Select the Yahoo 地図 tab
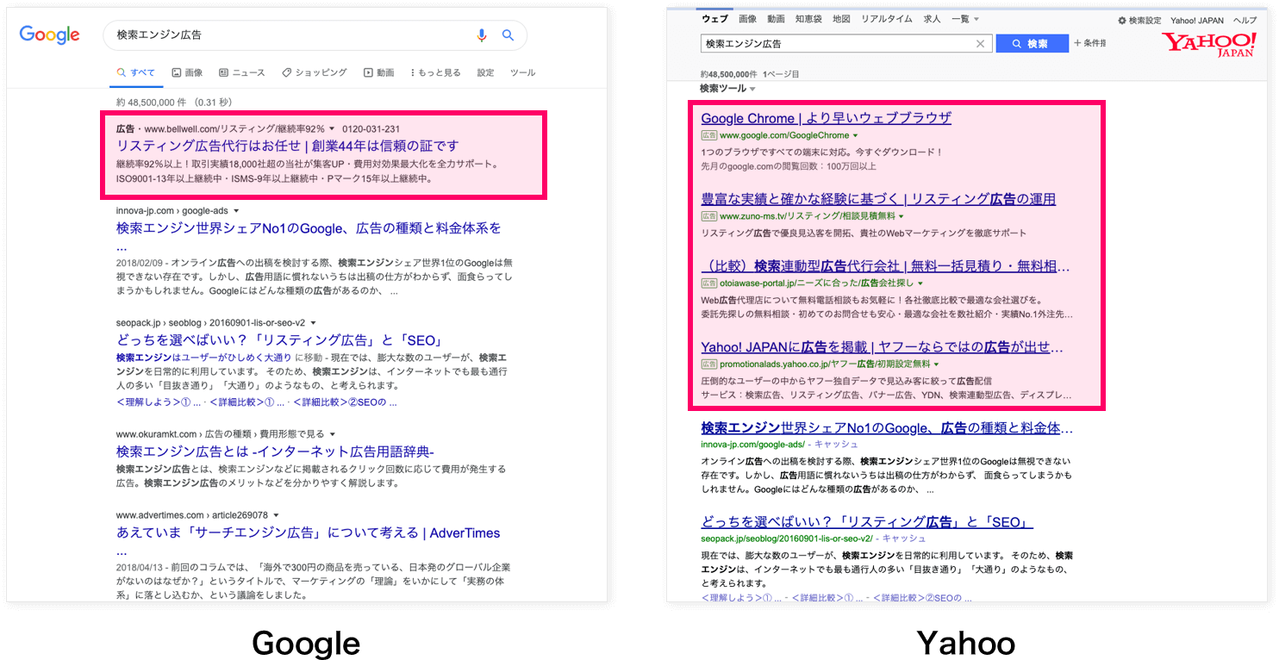Screen dimensions: 1279x660 click(841, 19)
